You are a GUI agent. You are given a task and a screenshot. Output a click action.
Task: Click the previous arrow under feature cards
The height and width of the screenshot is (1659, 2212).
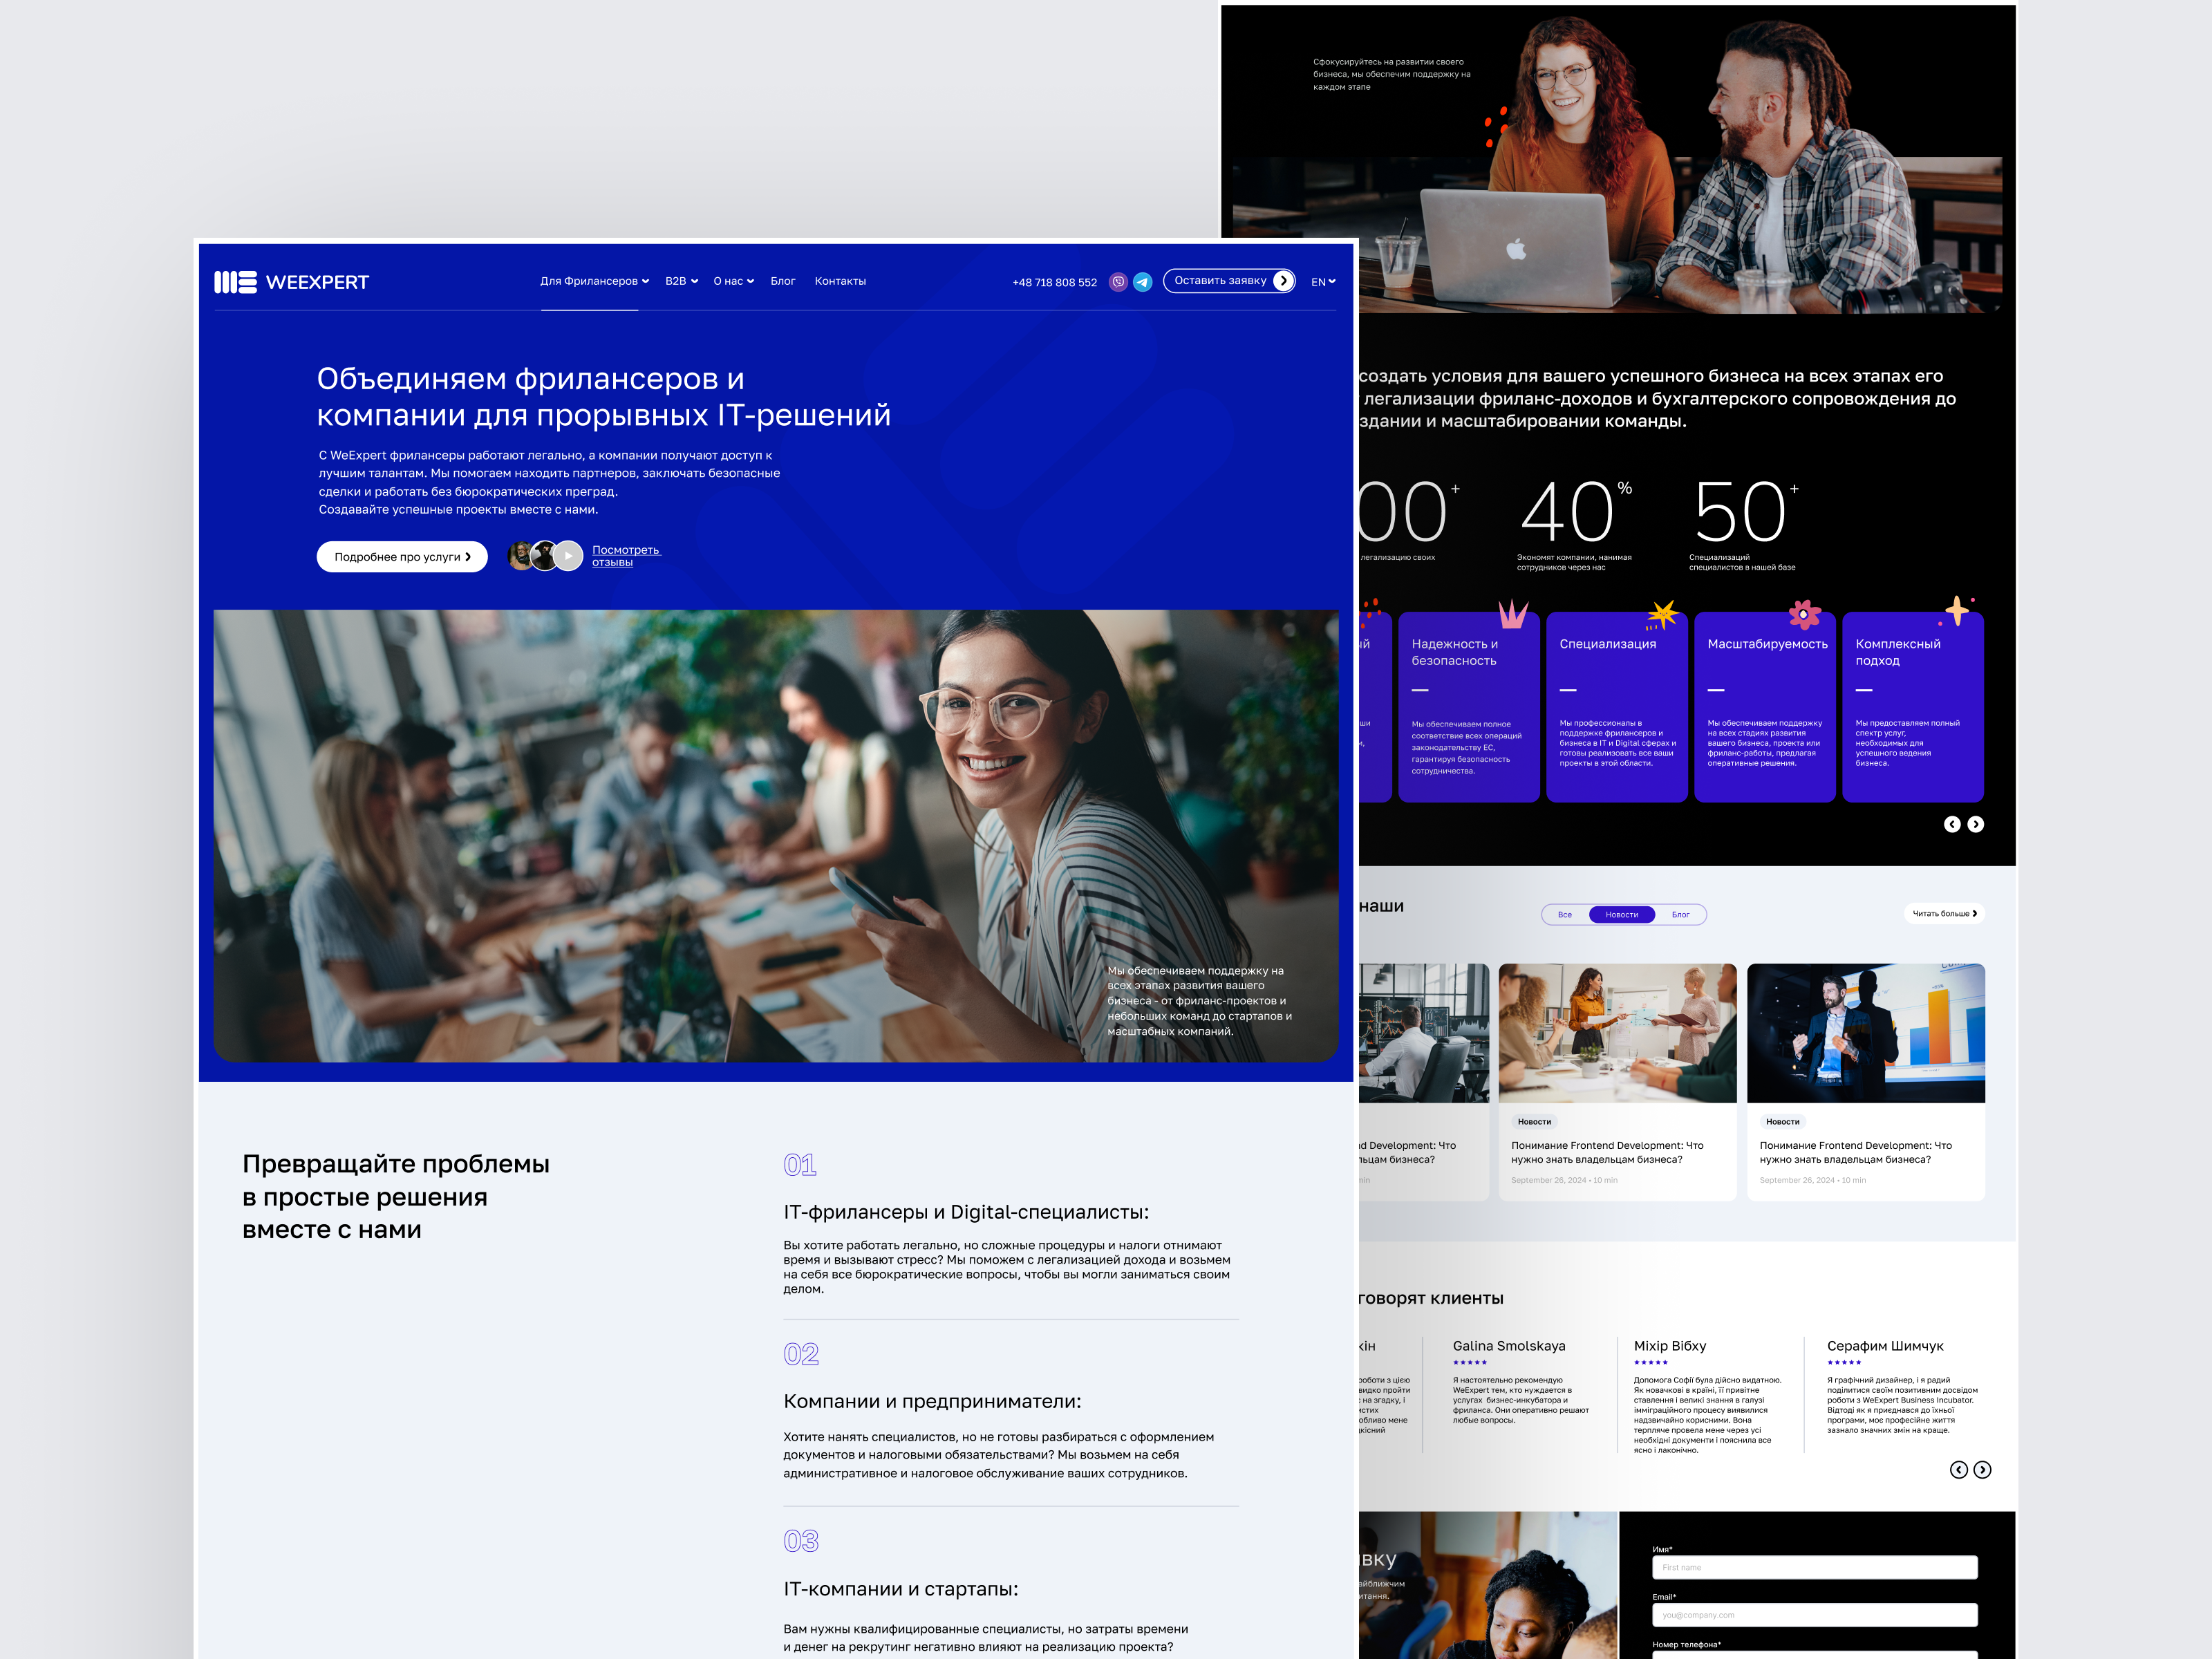tap(1952, 824)
